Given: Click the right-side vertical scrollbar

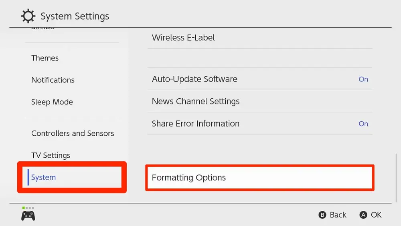Looking at the screenshot, I should [x=397, y=178].
